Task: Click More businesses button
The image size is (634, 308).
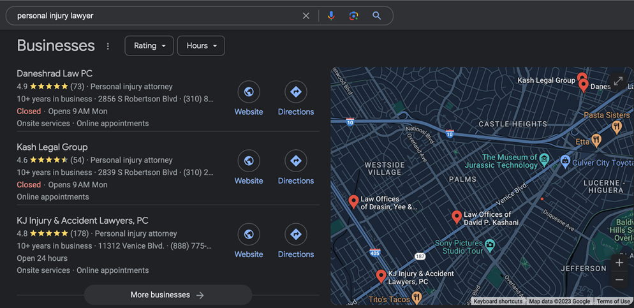Action: click(168, 295)
